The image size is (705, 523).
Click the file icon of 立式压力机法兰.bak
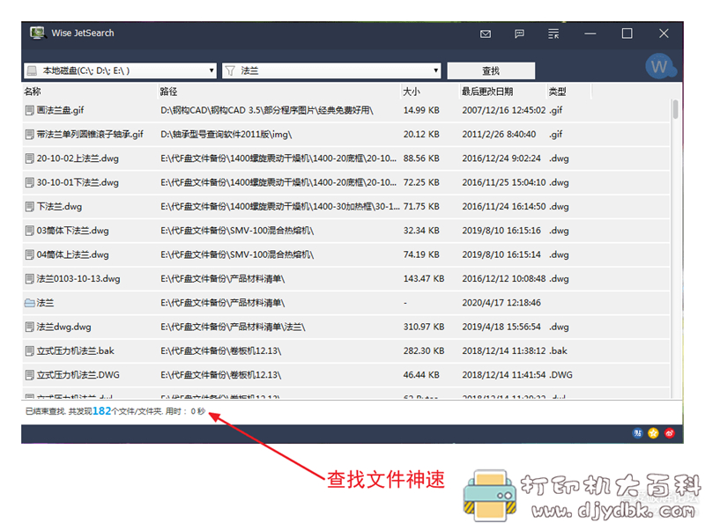point(30,351)
